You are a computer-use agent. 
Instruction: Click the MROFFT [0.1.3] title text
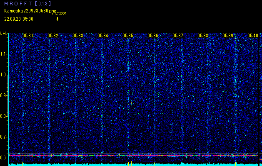click(x=27, y=3)
